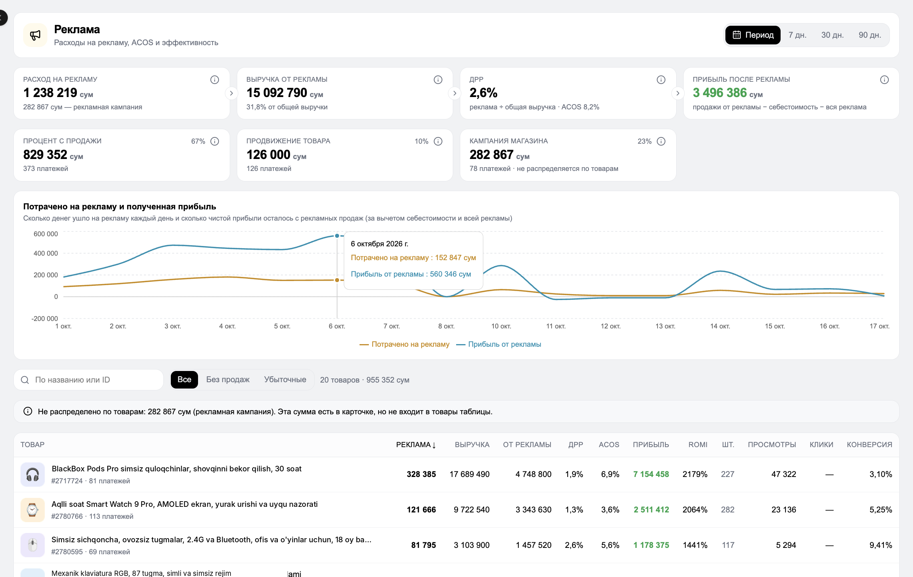Viewport: 913px width, 577px height.
Task: Click the chevron after ДРР card
Action: (678, 93)
